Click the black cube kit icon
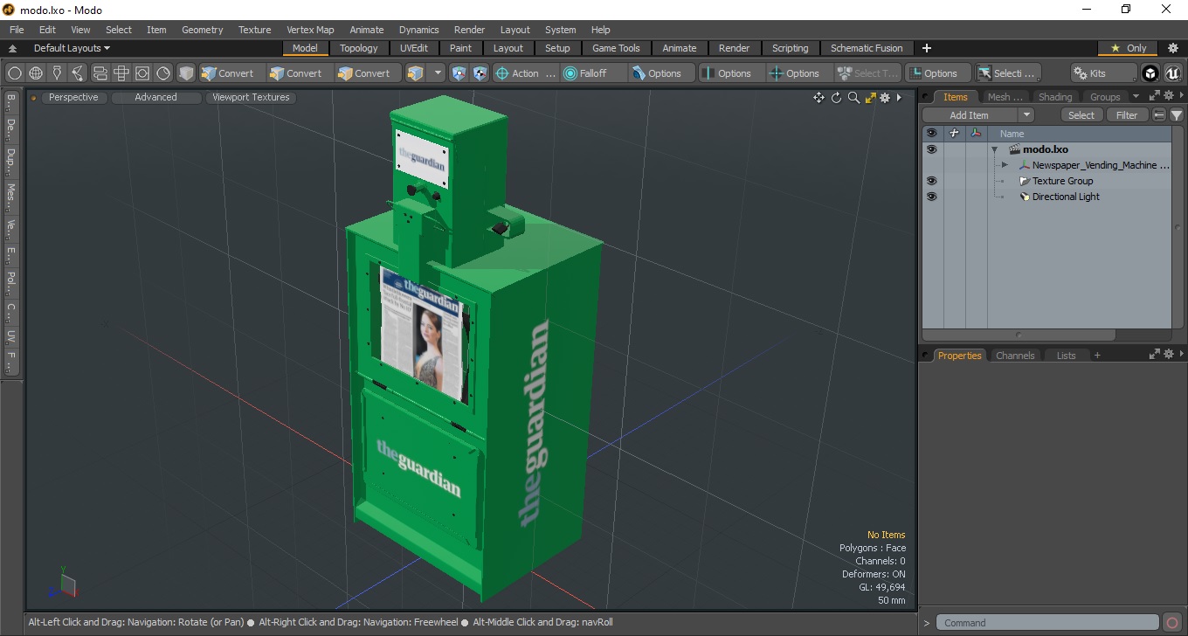This screenshot has width=1188, height=636. click(x=1150, y=73)
